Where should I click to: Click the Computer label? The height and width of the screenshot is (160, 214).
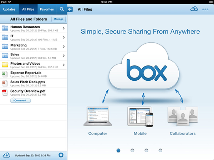98,133
